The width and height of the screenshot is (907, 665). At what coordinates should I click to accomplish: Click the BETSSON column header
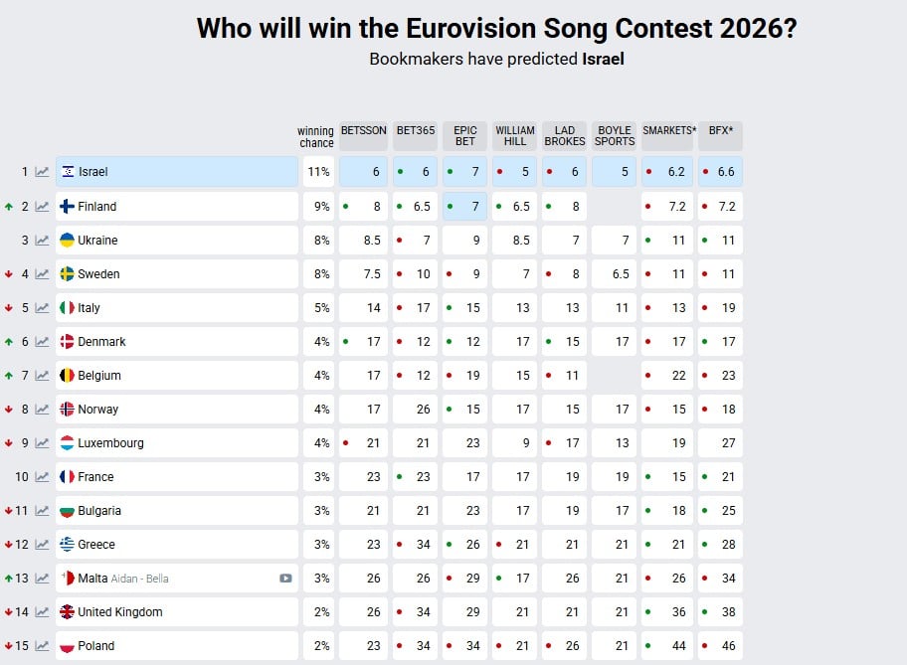point(364,130)
